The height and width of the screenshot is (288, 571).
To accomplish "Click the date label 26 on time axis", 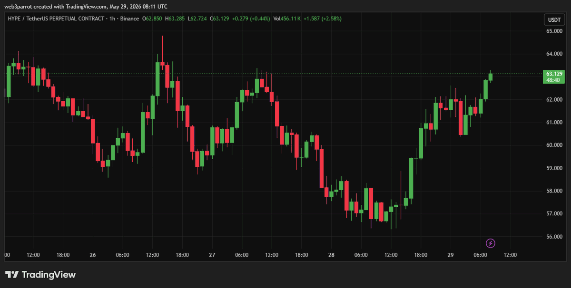I will [x=93, y=255].
